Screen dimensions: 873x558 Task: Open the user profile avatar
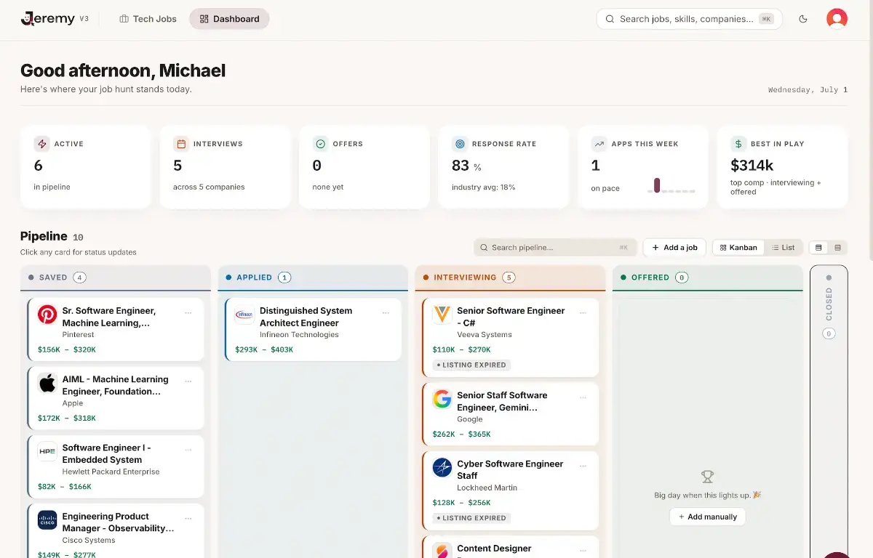[x=837, y=19]
